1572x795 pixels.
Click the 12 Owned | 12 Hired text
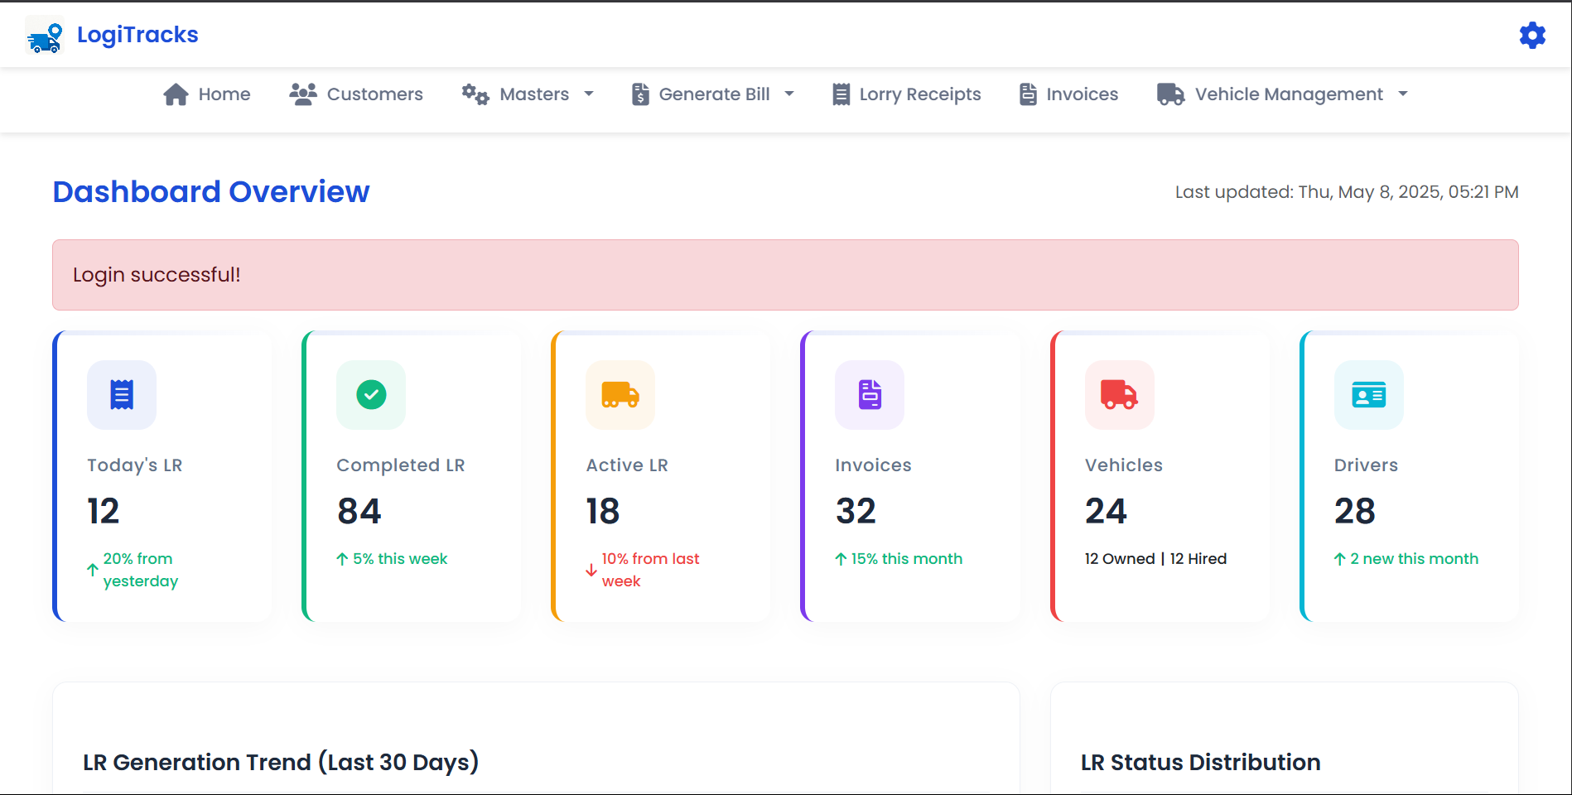tap(1156, 559)
